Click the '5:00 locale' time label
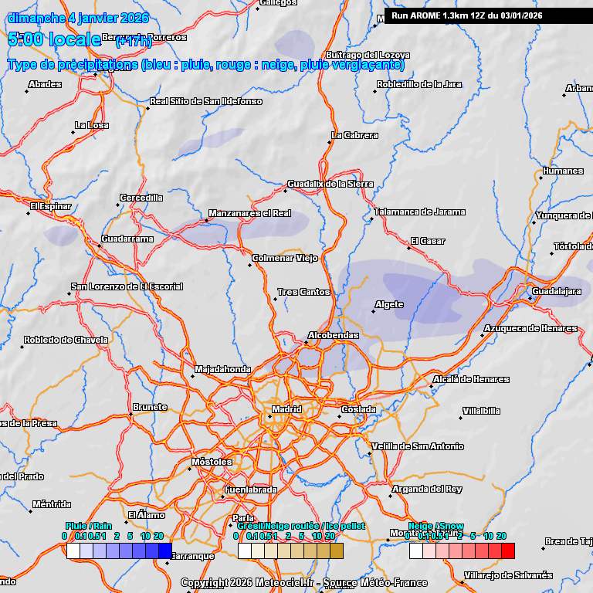 54,39
